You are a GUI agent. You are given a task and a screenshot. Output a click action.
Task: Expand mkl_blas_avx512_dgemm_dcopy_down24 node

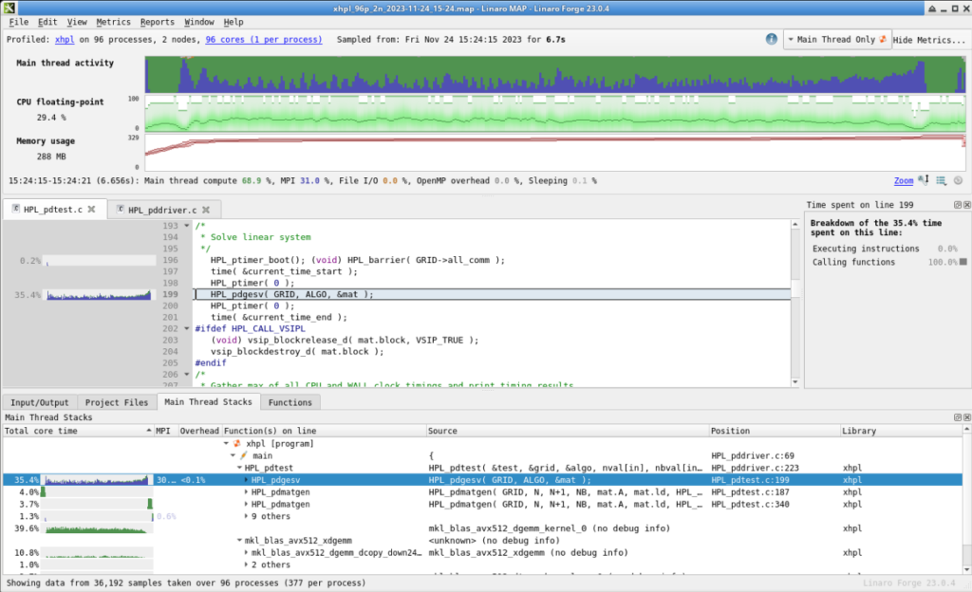coord(246,552)
